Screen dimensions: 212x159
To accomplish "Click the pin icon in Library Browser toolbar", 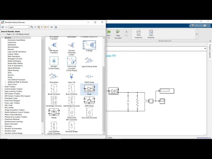I will pos(52,27).
